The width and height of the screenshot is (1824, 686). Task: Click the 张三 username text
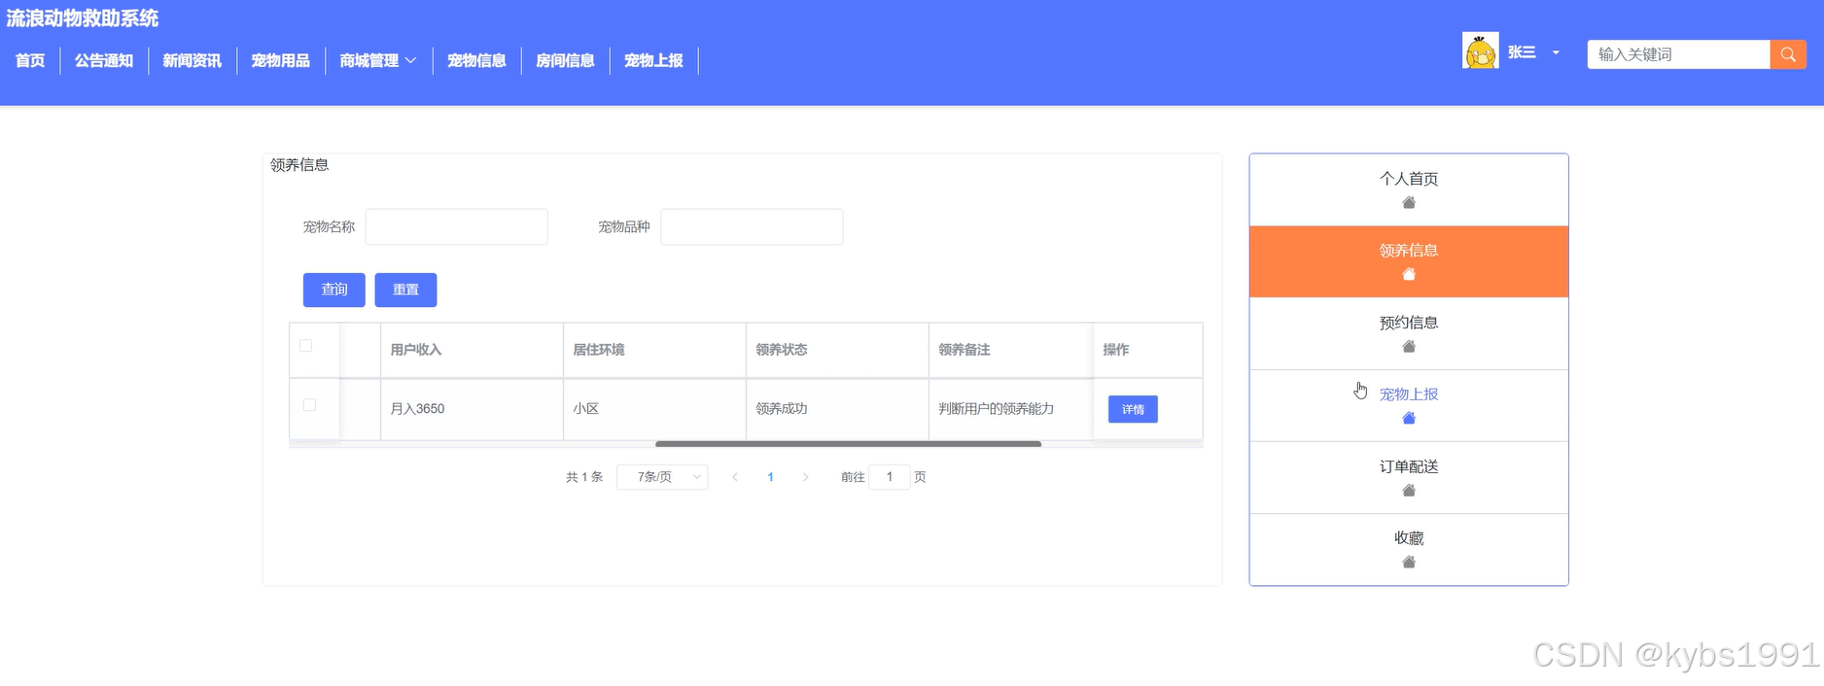(1522, 52)
